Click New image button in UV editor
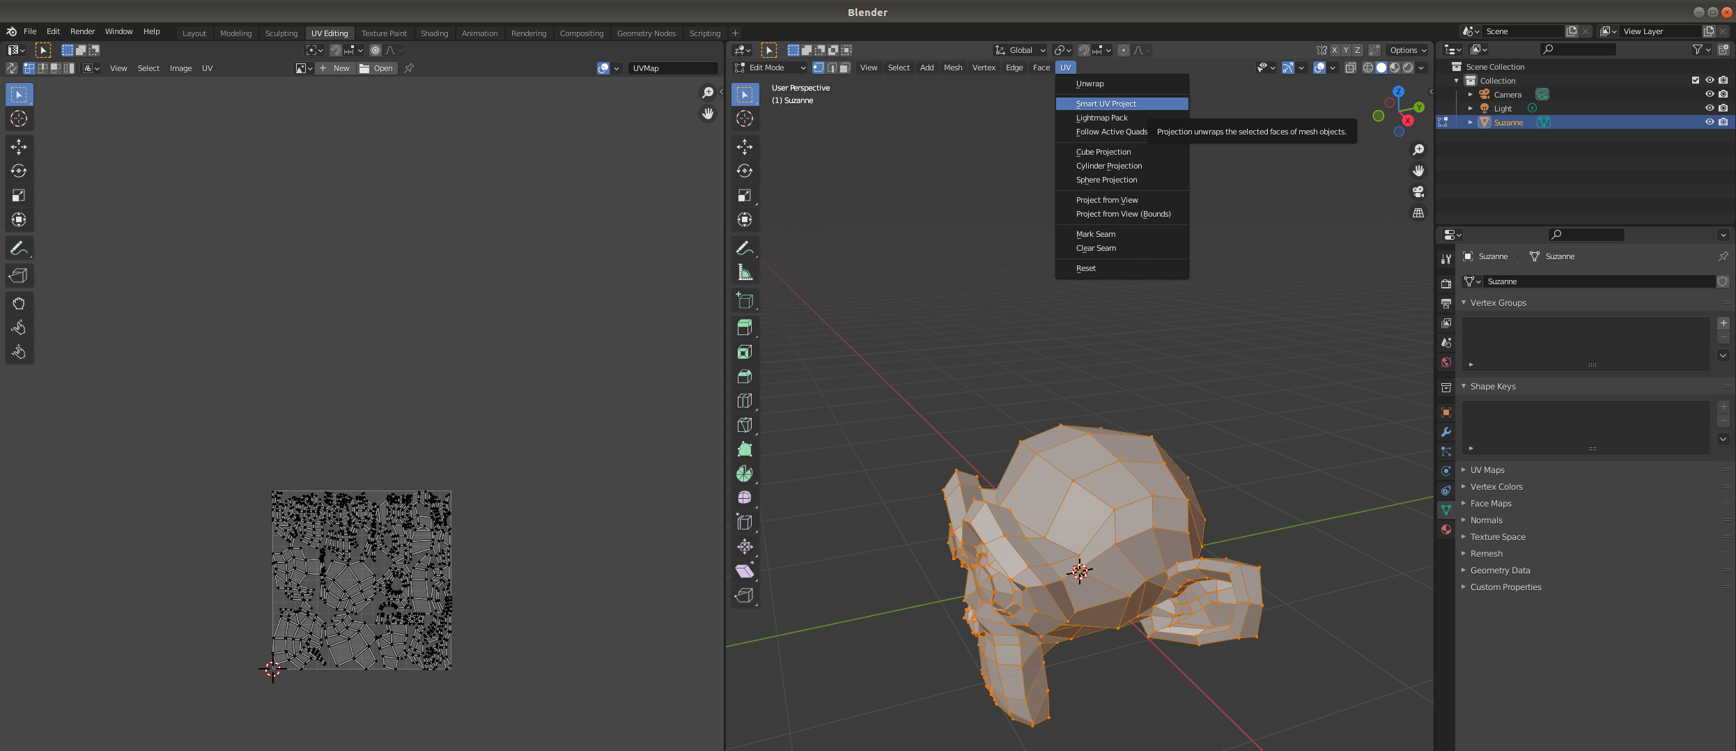 (x=335, y=68)
